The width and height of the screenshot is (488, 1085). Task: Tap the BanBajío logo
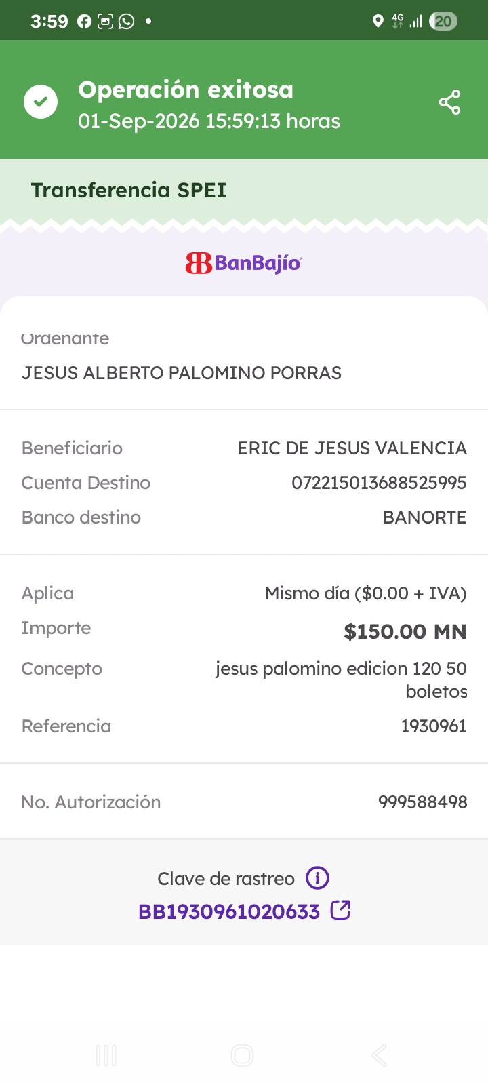[244, 262]
